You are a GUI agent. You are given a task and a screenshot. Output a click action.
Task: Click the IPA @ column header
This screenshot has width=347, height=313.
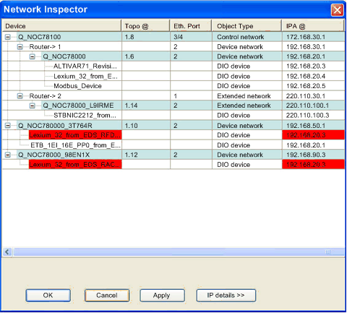[313, 26]
